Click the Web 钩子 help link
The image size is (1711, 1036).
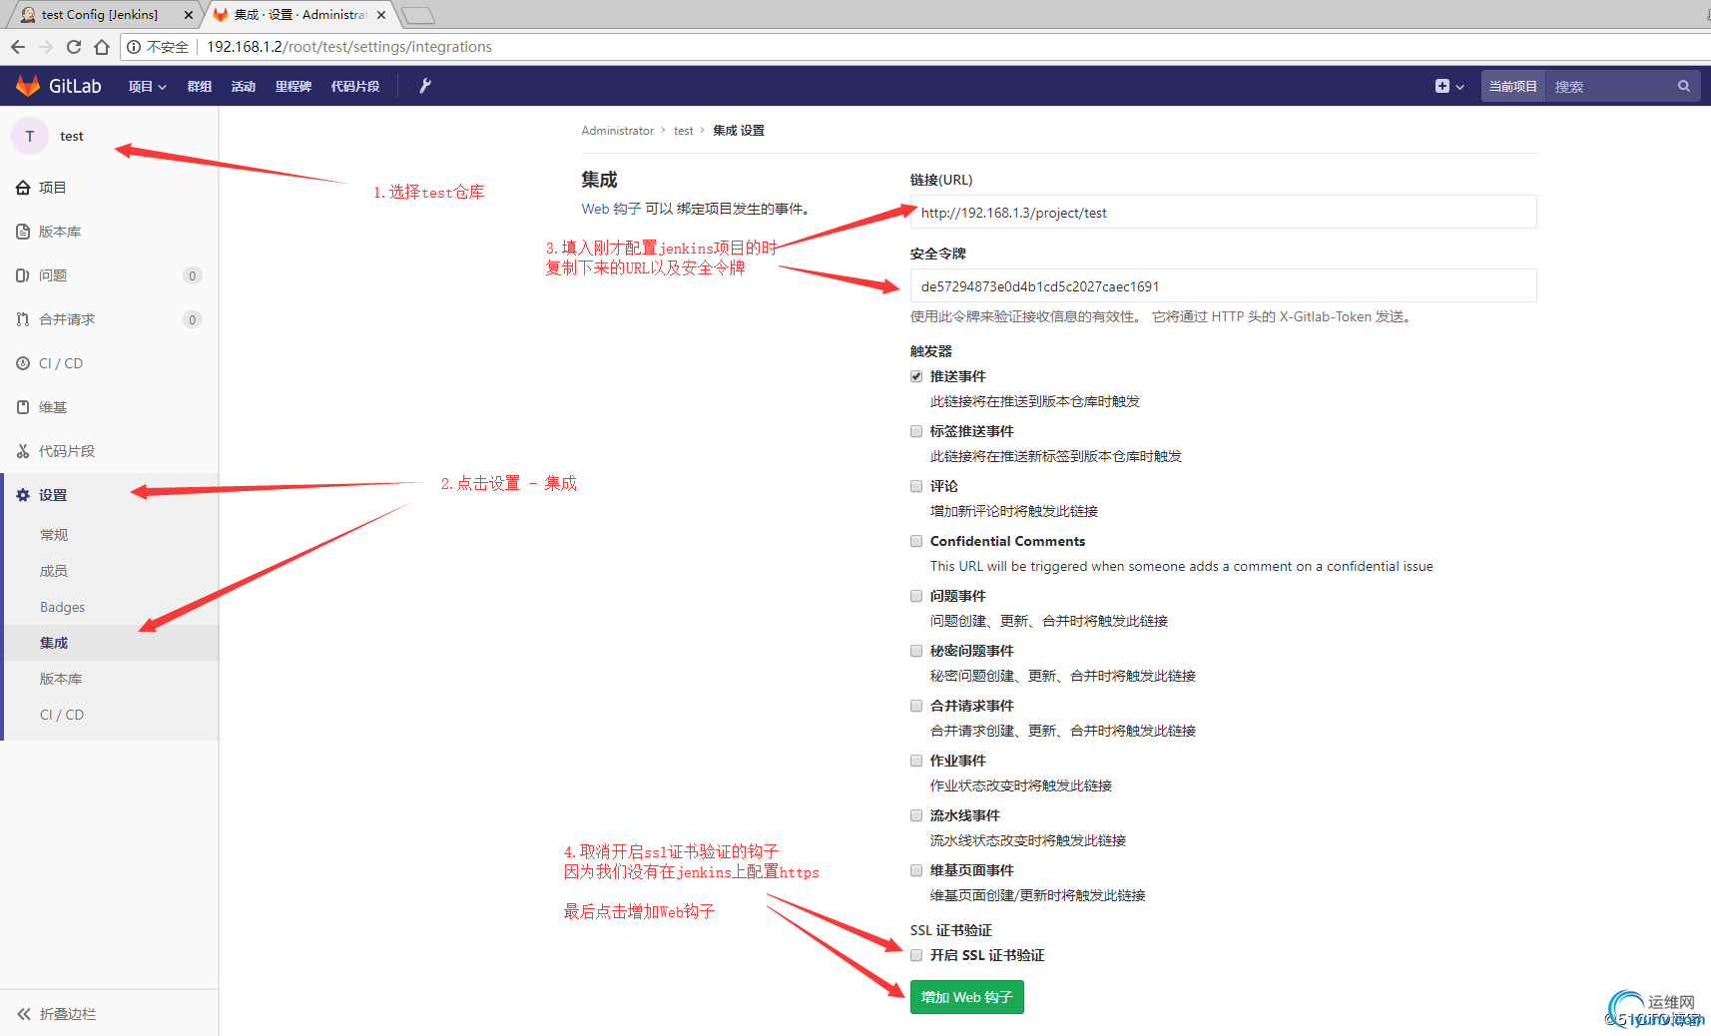[x=611, y=209]
